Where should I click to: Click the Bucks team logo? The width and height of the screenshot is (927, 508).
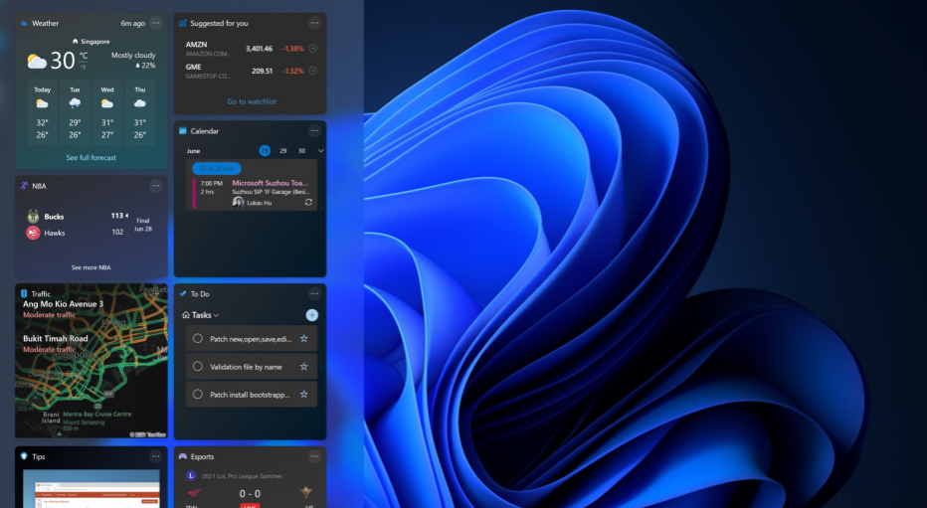[33, 216]
